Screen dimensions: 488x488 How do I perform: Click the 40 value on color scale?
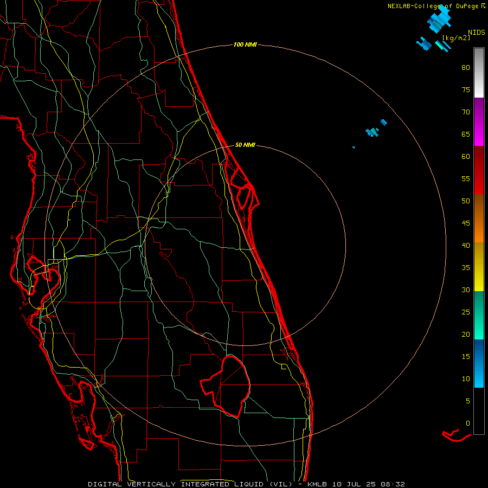[466, 246]
